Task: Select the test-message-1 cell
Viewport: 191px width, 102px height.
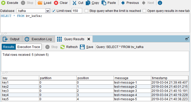Action: [132, 83]
